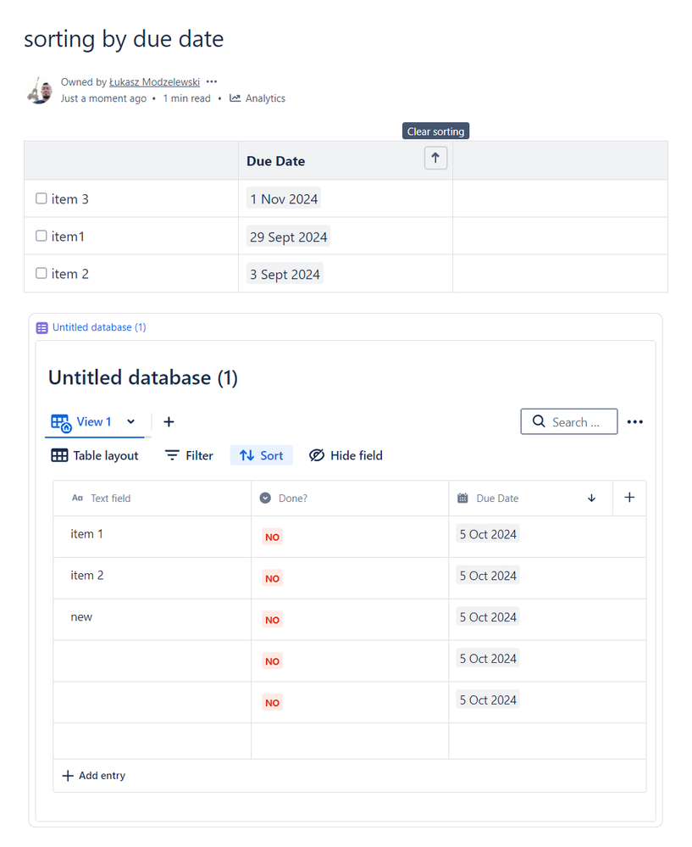
Task: Click the 29 Sept 2024 date
Action: pos(288,237)
